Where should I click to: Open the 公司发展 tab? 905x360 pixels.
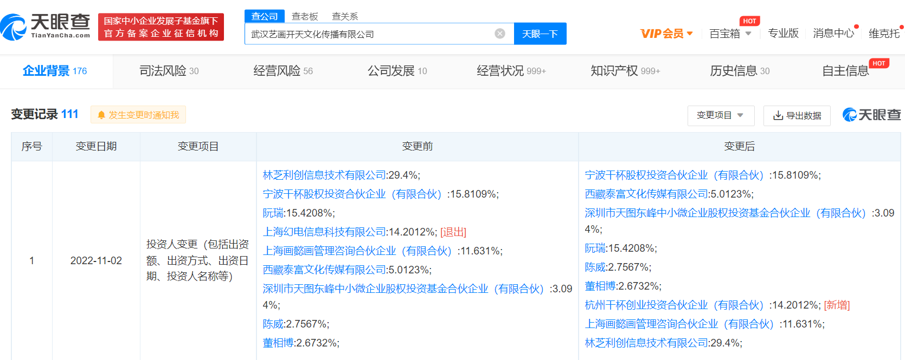[397, 71]
